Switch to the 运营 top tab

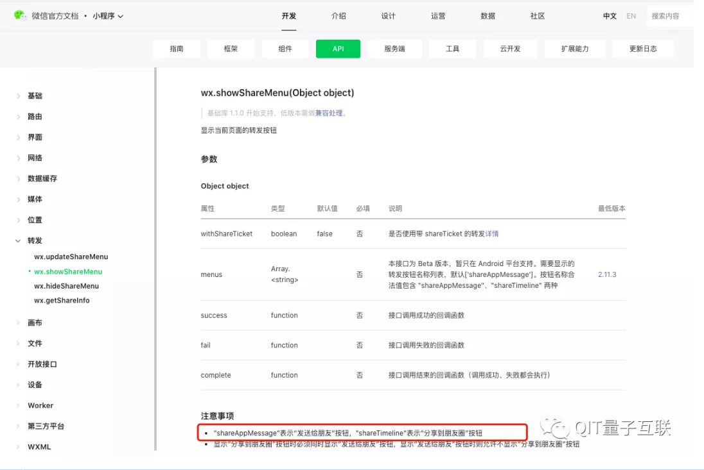point(438,16)
